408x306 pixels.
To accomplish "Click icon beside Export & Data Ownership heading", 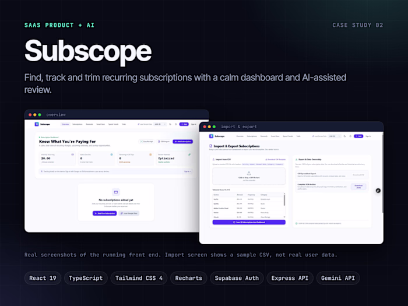I will click(296, 160).
